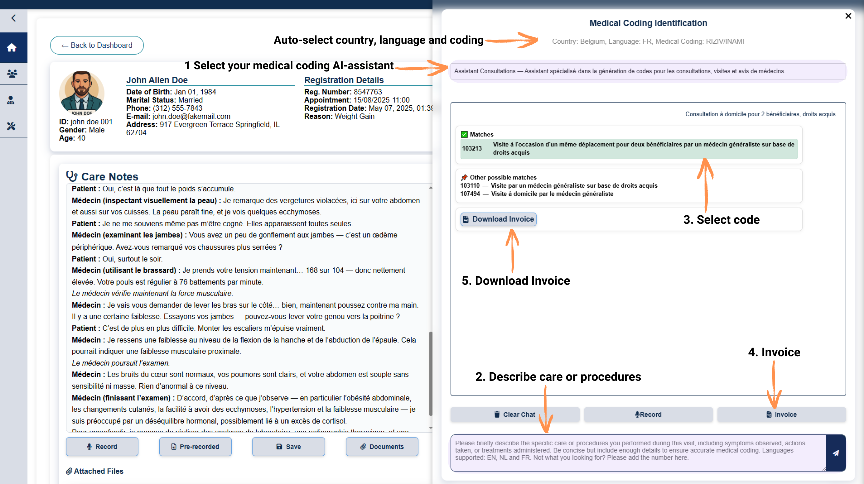Send message with paper plane icon

pyautogui.click(x=835, y=453)
